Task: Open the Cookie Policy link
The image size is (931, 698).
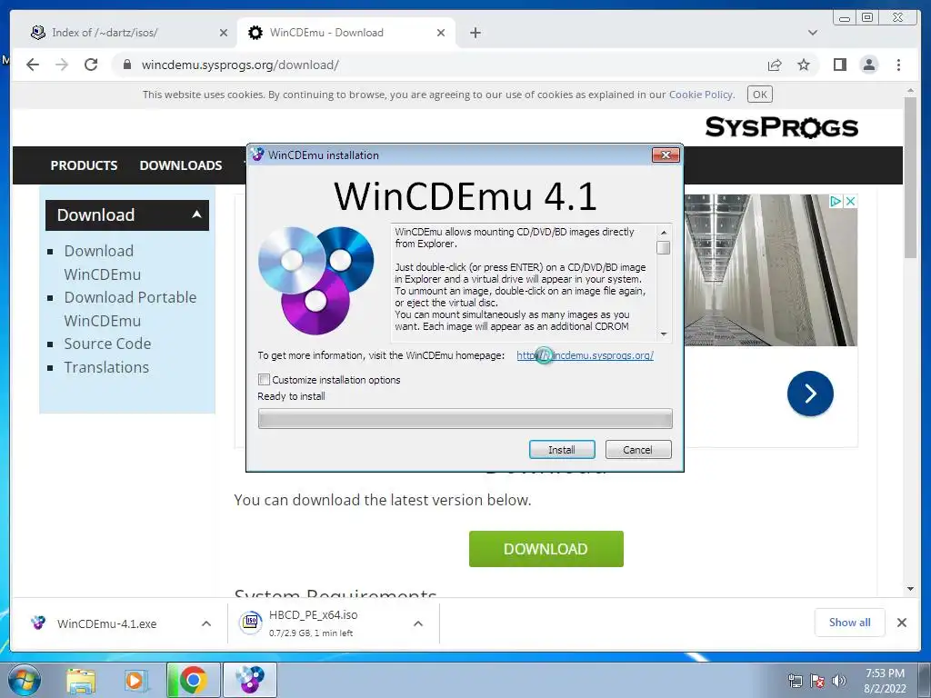Action: 701,95
